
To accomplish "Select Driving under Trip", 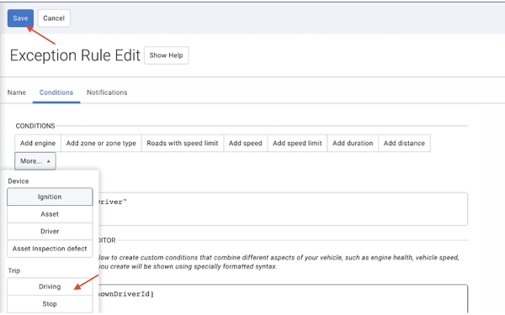I will pyautogui.click(x=50, y=286).
